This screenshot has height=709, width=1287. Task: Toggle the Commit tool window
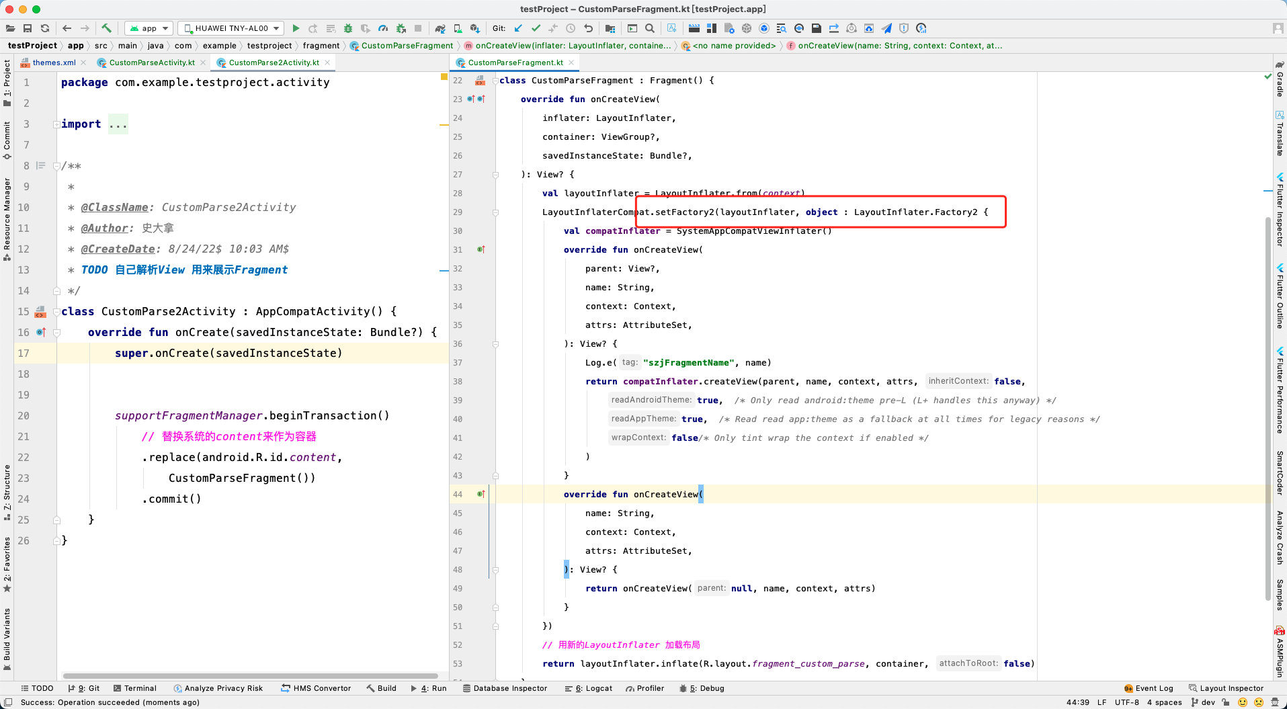coord(7,140)
